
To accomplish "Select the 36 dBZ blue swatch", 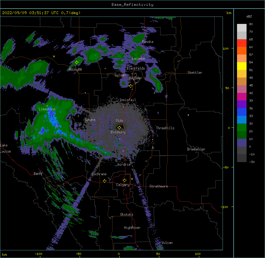I will coord(242,112).
